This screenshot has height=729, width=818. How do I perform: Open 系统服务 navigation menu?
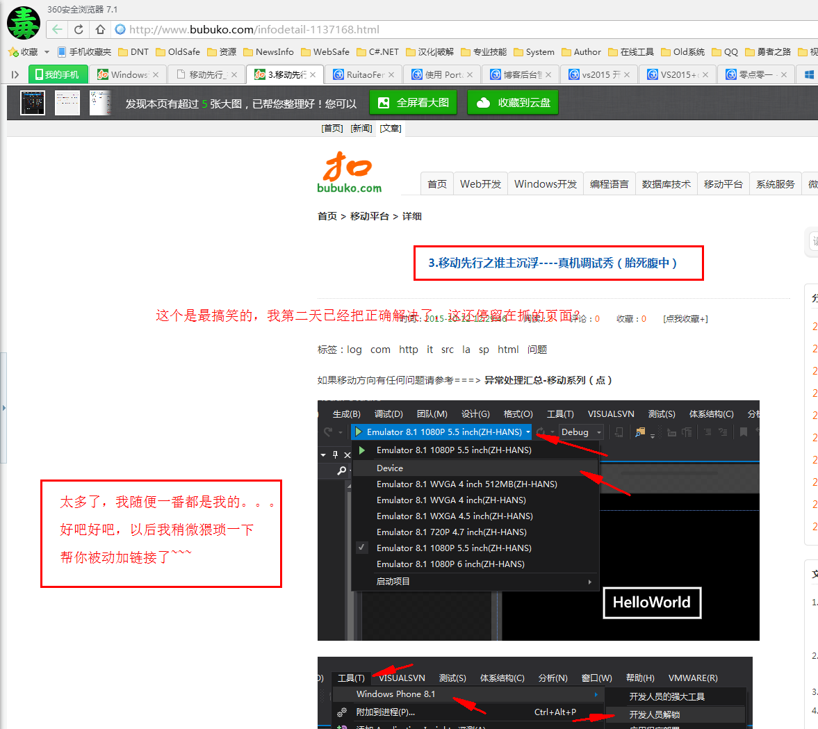tap(775, 183)
